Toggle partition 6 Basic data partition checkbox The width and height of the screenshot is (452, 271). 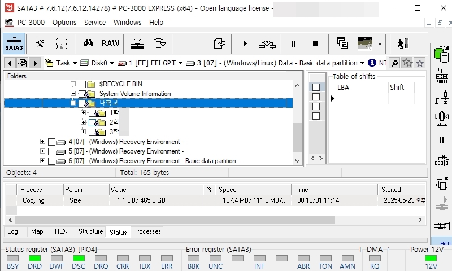(x=51, y=161)
